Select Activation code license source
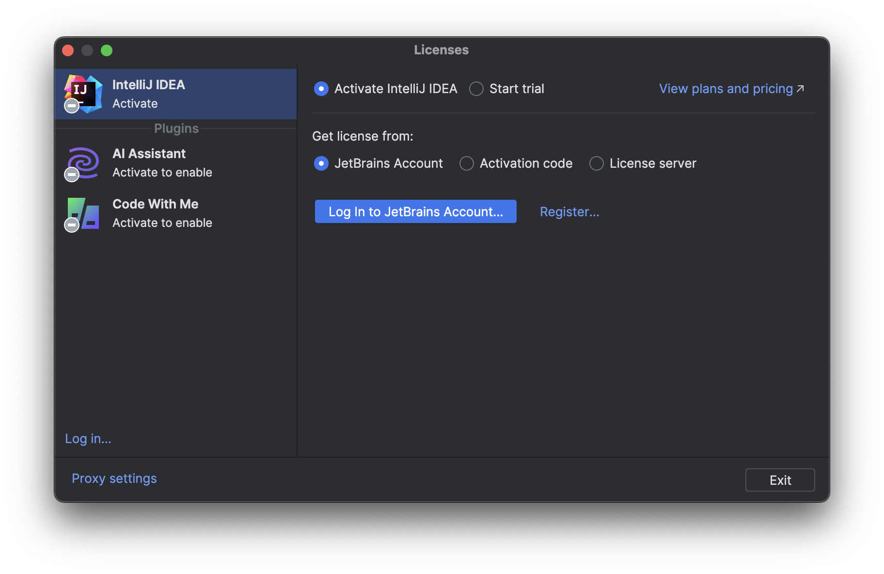The height and width of the screenshot is (574, 884). pos(516,163)
